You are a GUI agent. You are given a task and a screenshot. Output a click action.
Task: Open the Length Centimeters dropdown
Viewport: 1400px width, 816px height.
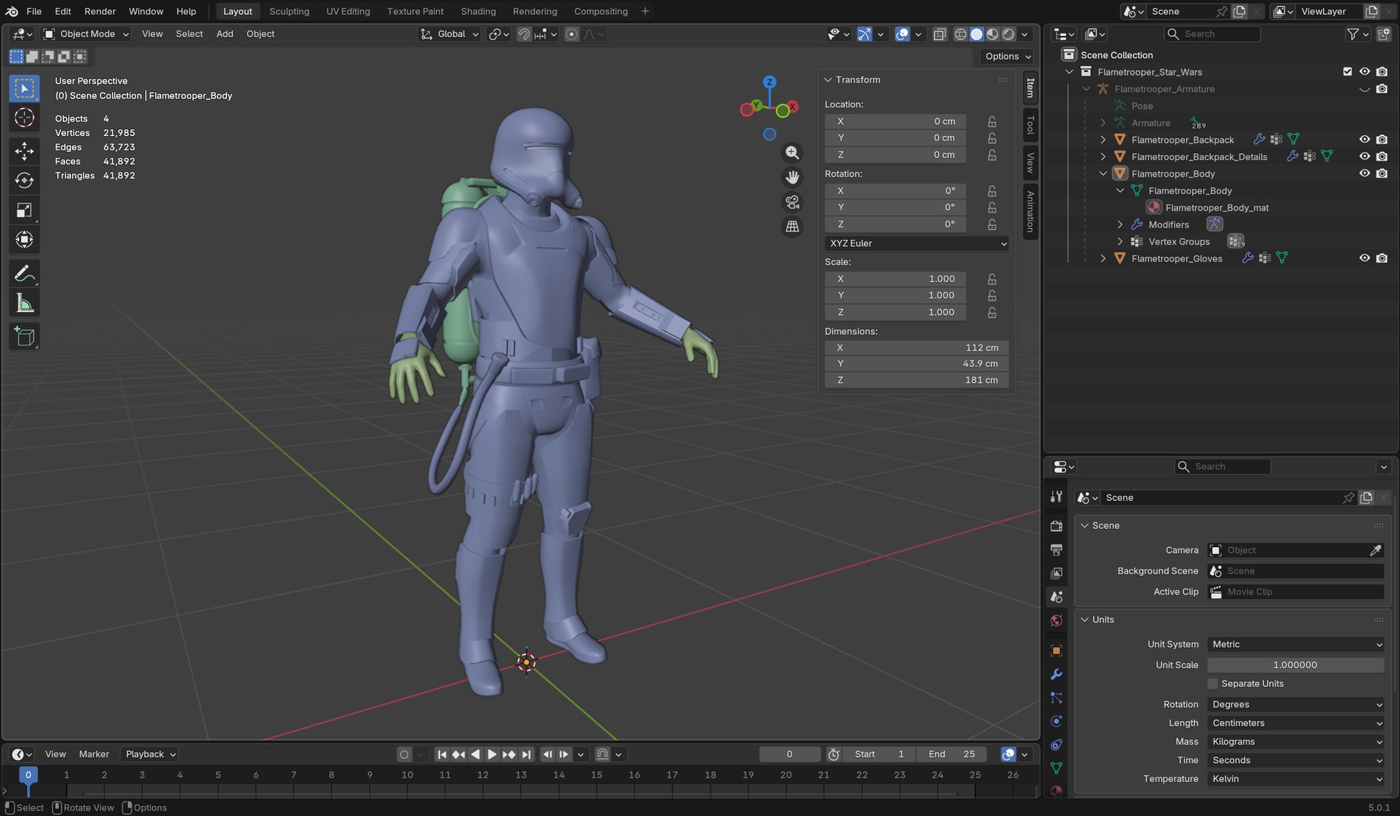pyautogui.click(x=1296, y=723)
